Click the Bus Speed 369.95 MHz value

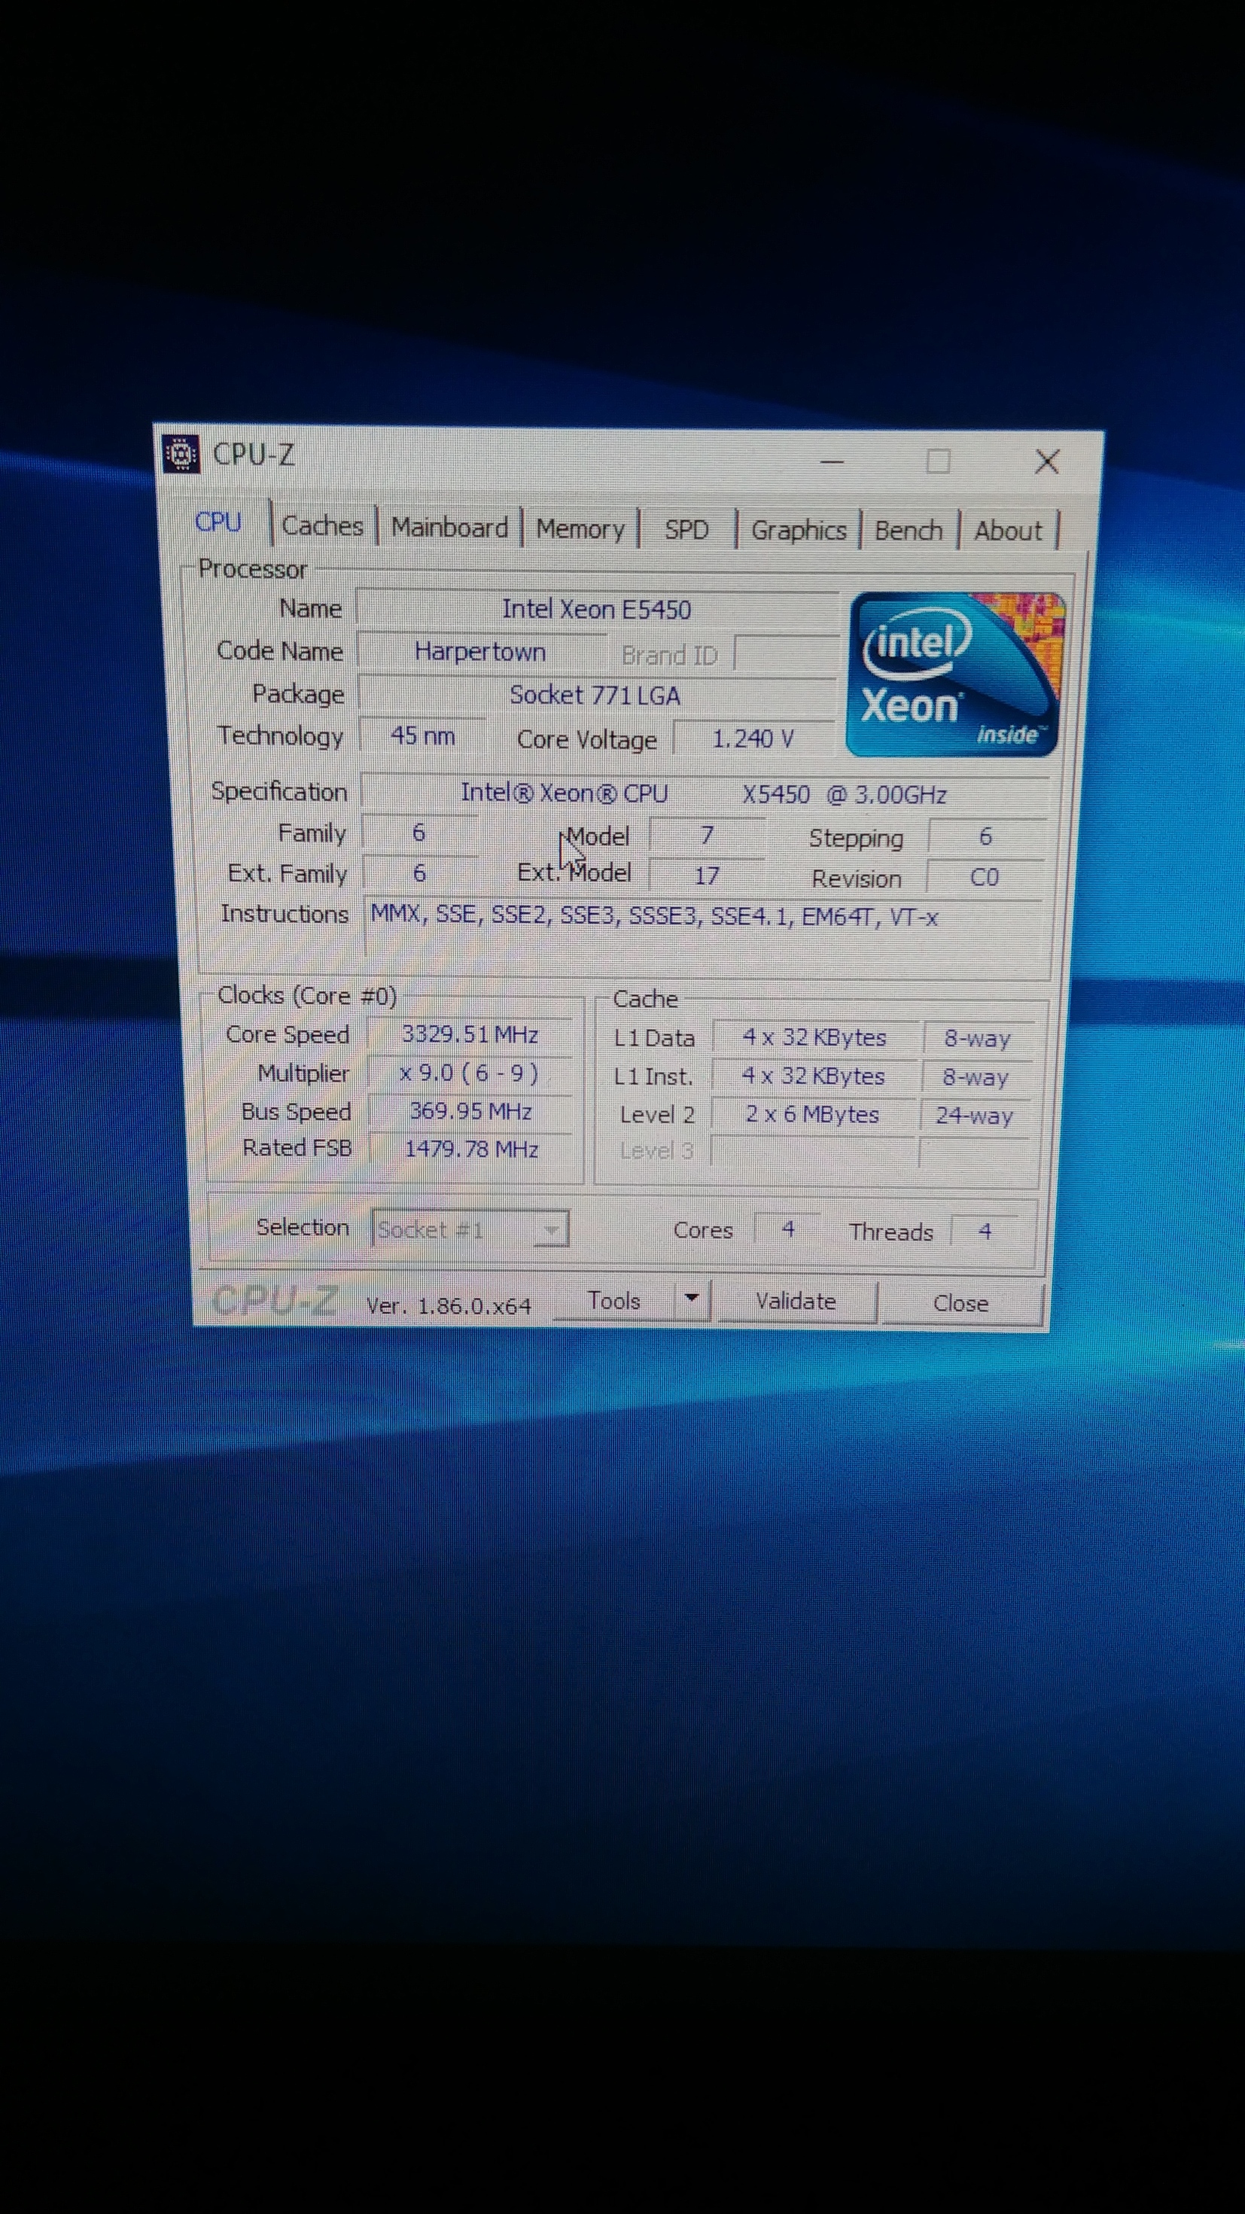coord(470,1110)
